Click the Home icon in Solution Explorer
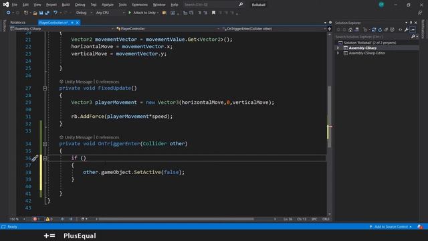Viewport: 428px width, 241px height. point(350,29)
